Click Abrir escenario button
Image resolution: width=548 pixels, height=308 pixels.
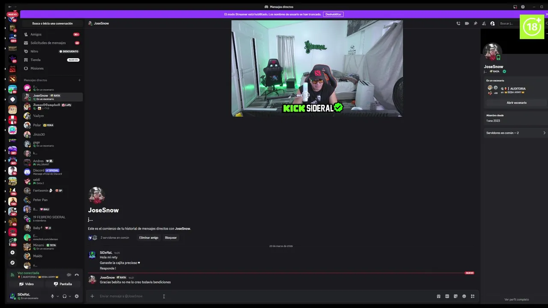516,103
